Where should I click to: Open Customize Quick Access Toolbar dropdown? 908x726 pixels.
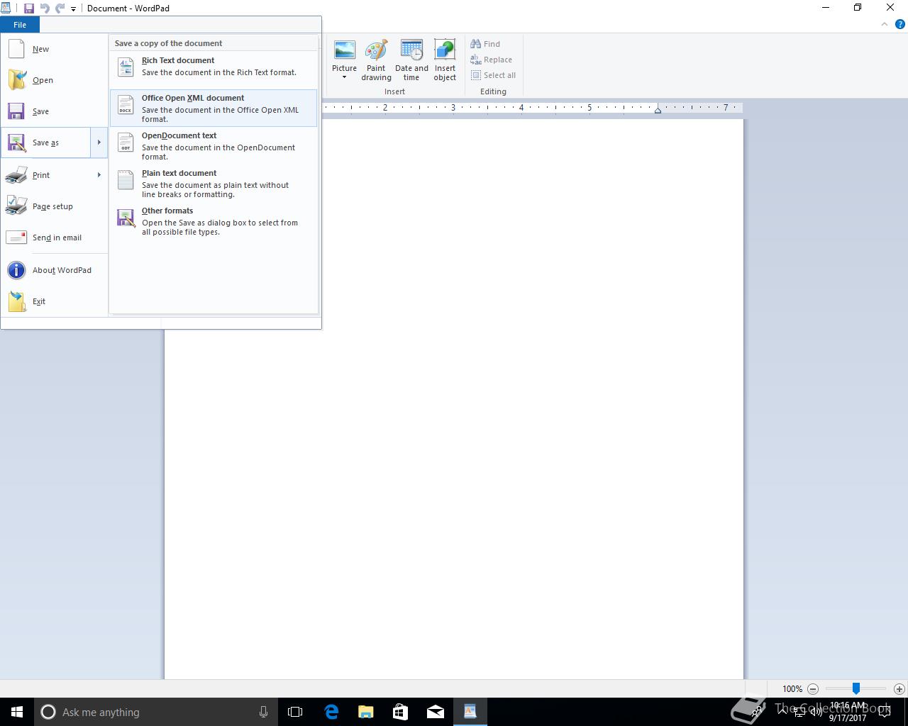point(73,9)
